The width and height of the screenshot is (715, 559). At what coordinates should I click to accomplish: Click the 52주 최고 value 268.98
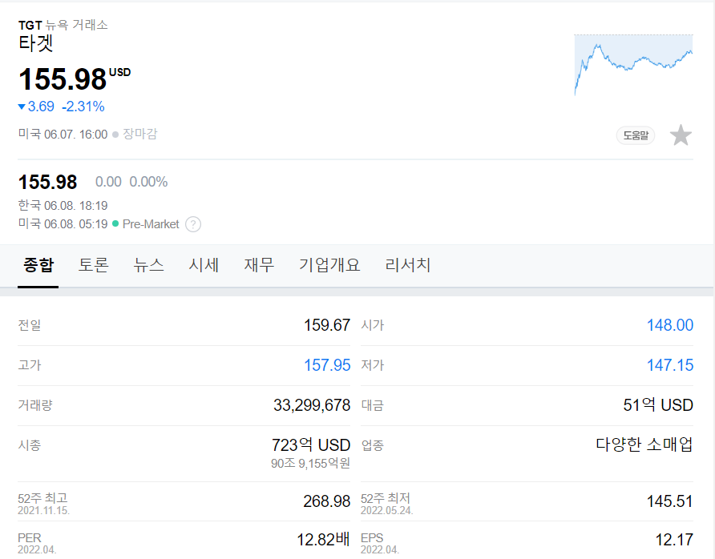[x=327, y=501]
